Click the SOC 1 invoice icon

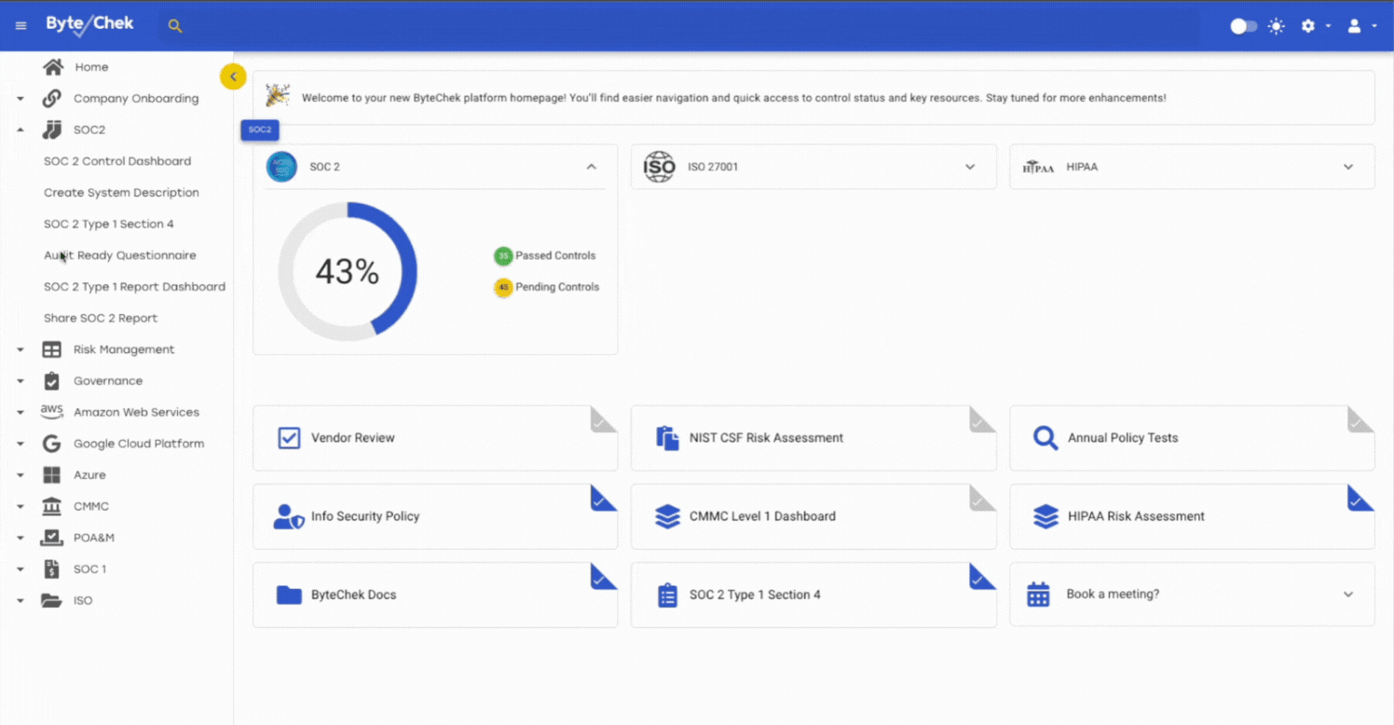click(52, 569)
